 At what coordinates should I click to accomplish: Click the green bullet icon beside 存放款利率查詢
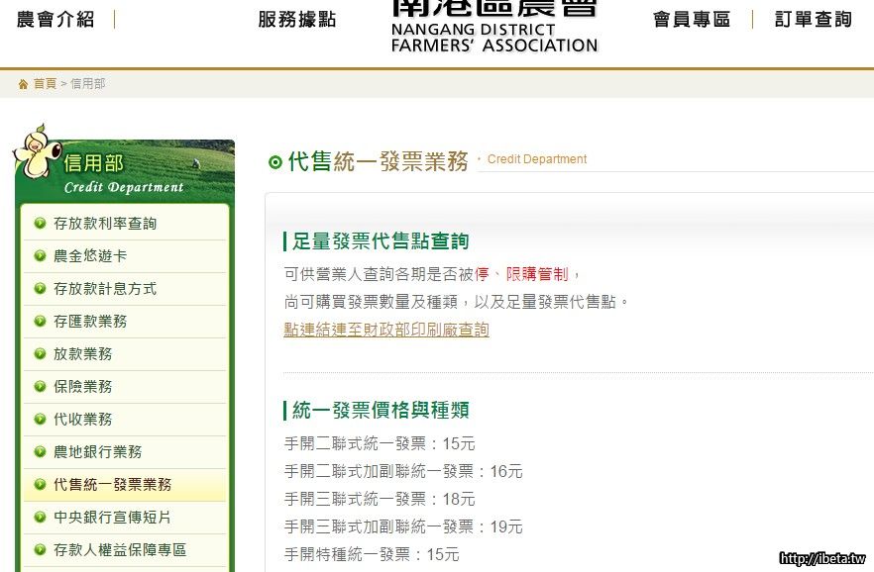tap(40, 223)
